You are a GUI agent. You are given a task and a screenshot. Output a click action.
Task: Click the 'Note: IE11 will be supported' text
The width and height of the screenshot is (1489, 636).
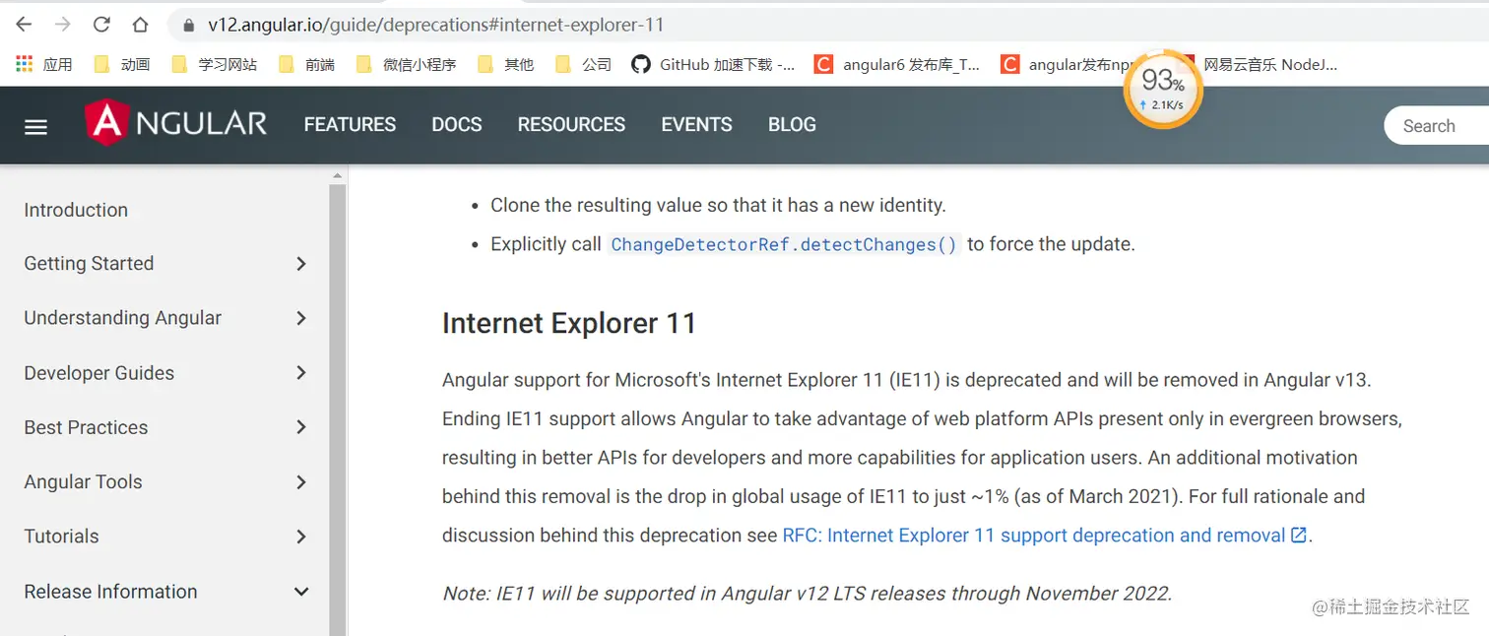807,594
